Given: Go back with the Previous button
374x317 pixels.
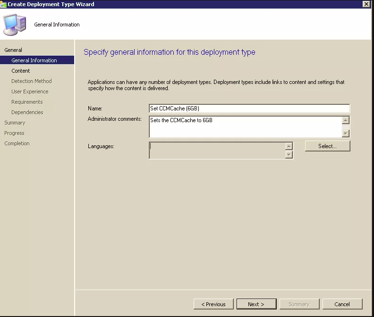Looking at the screenshot, I should tap(213, 304).
